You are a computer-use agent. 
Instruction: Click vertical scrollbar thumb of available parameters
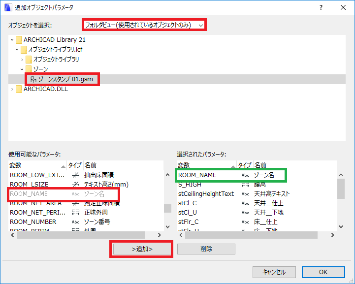tap(167, 208)
